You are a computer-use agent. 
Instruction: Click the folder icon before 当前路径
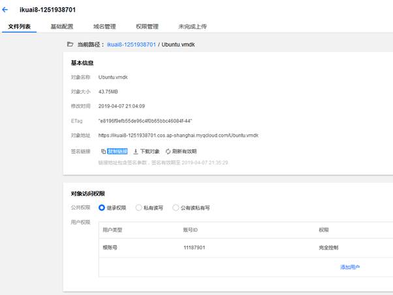coord(71,44)
